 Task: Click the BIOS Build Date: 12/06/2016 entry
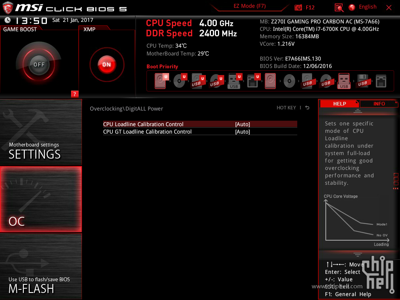[296, 66]
